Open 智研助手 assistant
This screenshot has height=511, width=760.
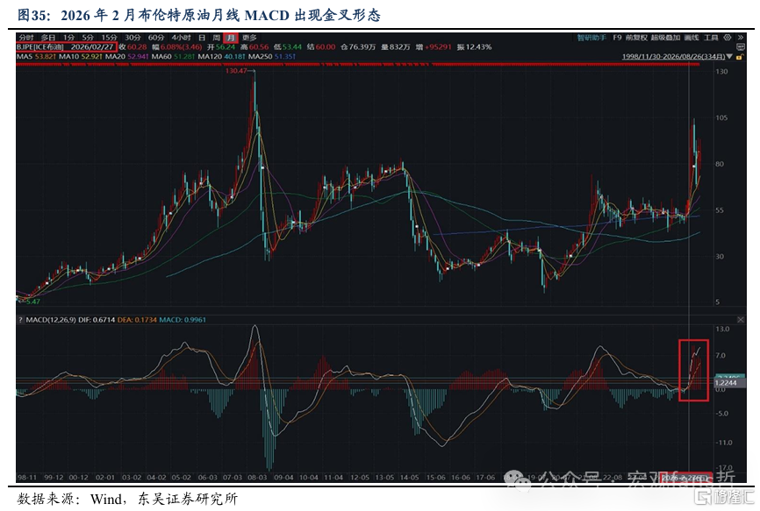coord(592,38)
